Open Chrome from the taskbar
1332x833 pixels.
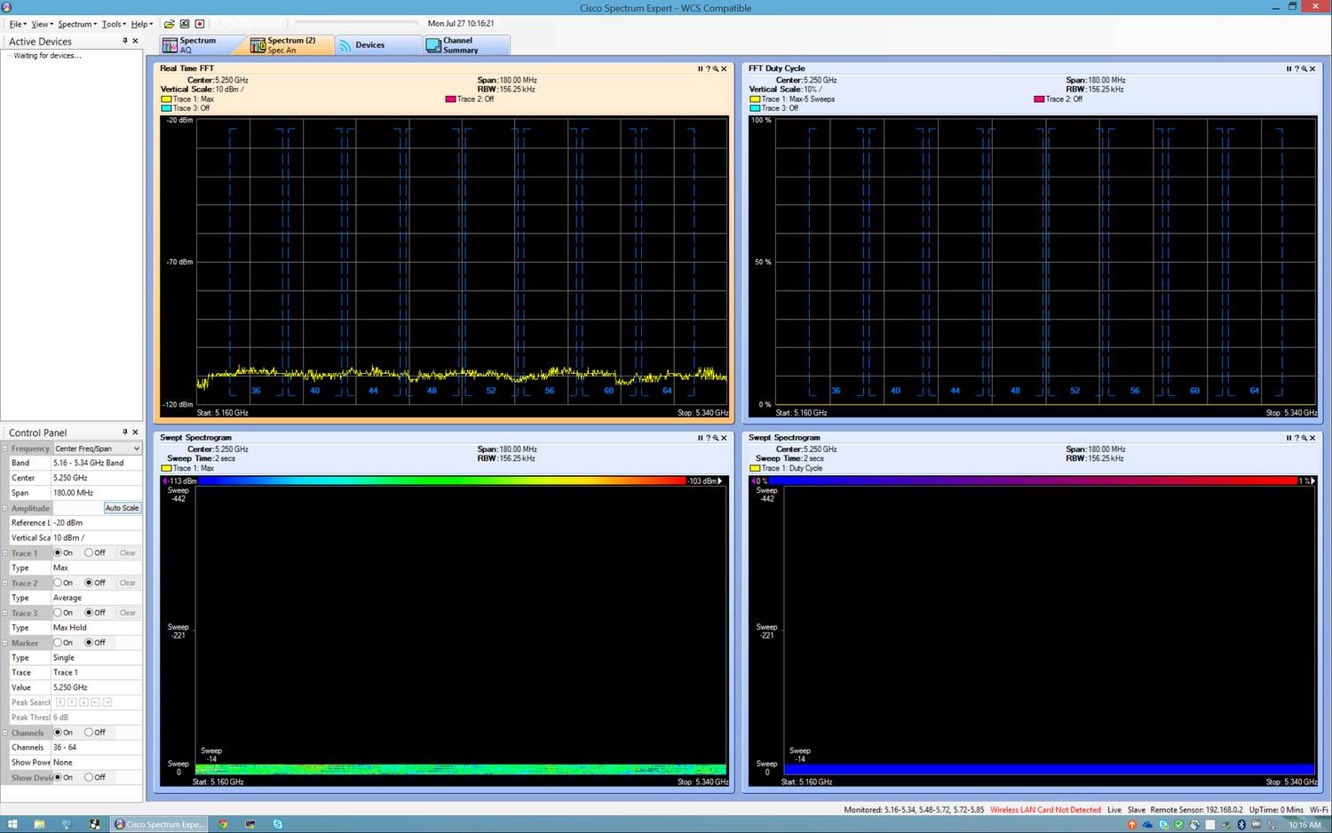pyautogui.click(x=223, y=824)
